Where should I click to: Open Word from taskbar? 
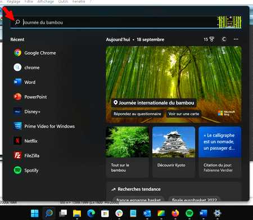(x=204, y=213)
